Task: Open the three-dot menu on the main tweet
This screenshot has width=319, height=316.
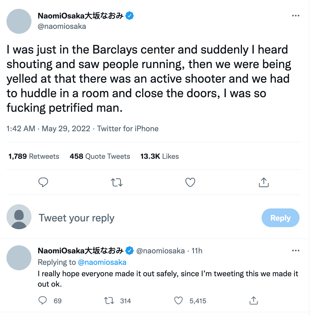Action: pos(296,16)
